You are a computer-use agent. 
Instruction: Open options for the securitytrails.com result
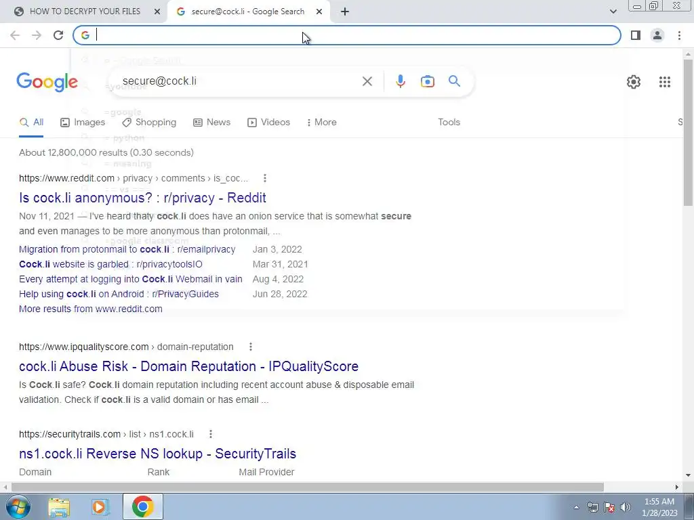click(211, 434)
